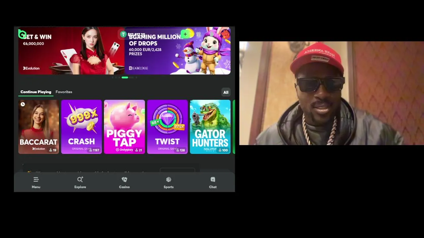Open Explore in the bottom bar
424x238 pixels.
(x=80, y=182)
